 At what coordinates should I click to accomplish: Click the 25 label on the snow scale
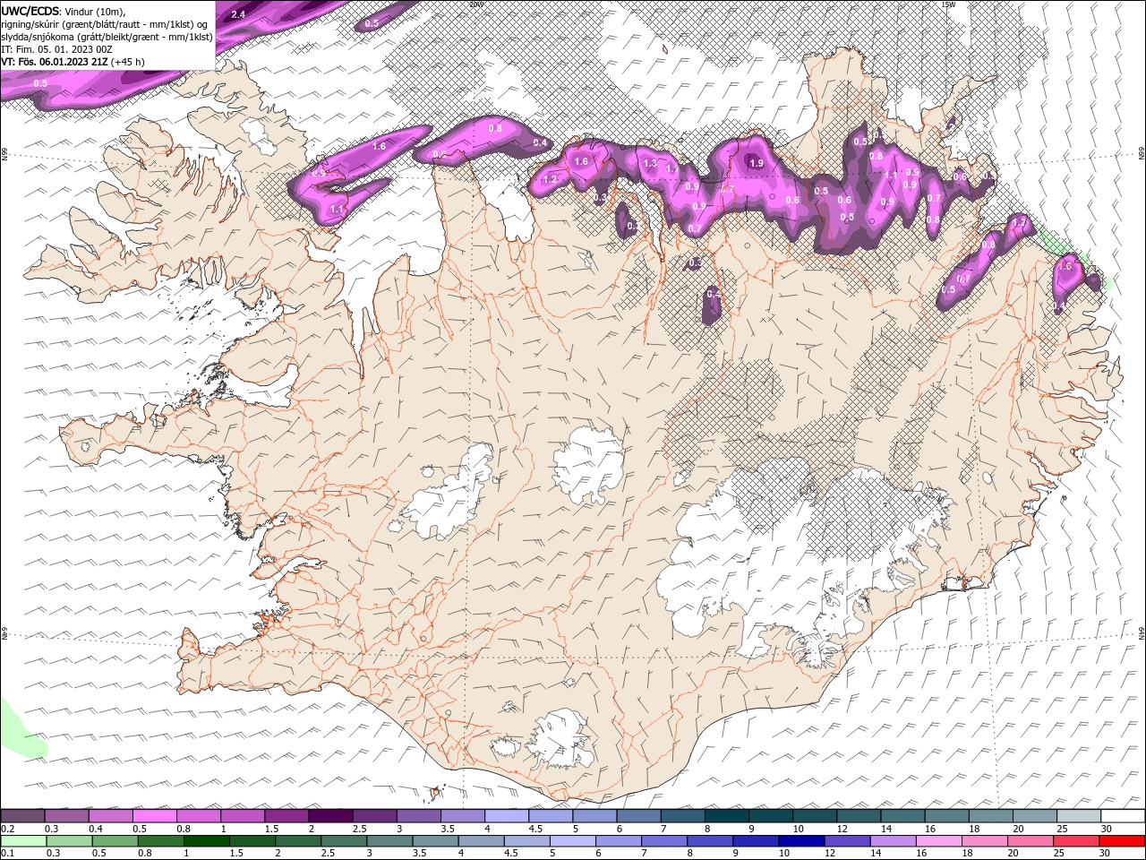pos(1062,829)
